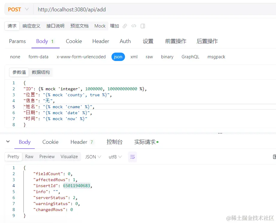This screenshot has height=223, width=276.
Task: Open the 后置操作 tab
Action: 207,41
